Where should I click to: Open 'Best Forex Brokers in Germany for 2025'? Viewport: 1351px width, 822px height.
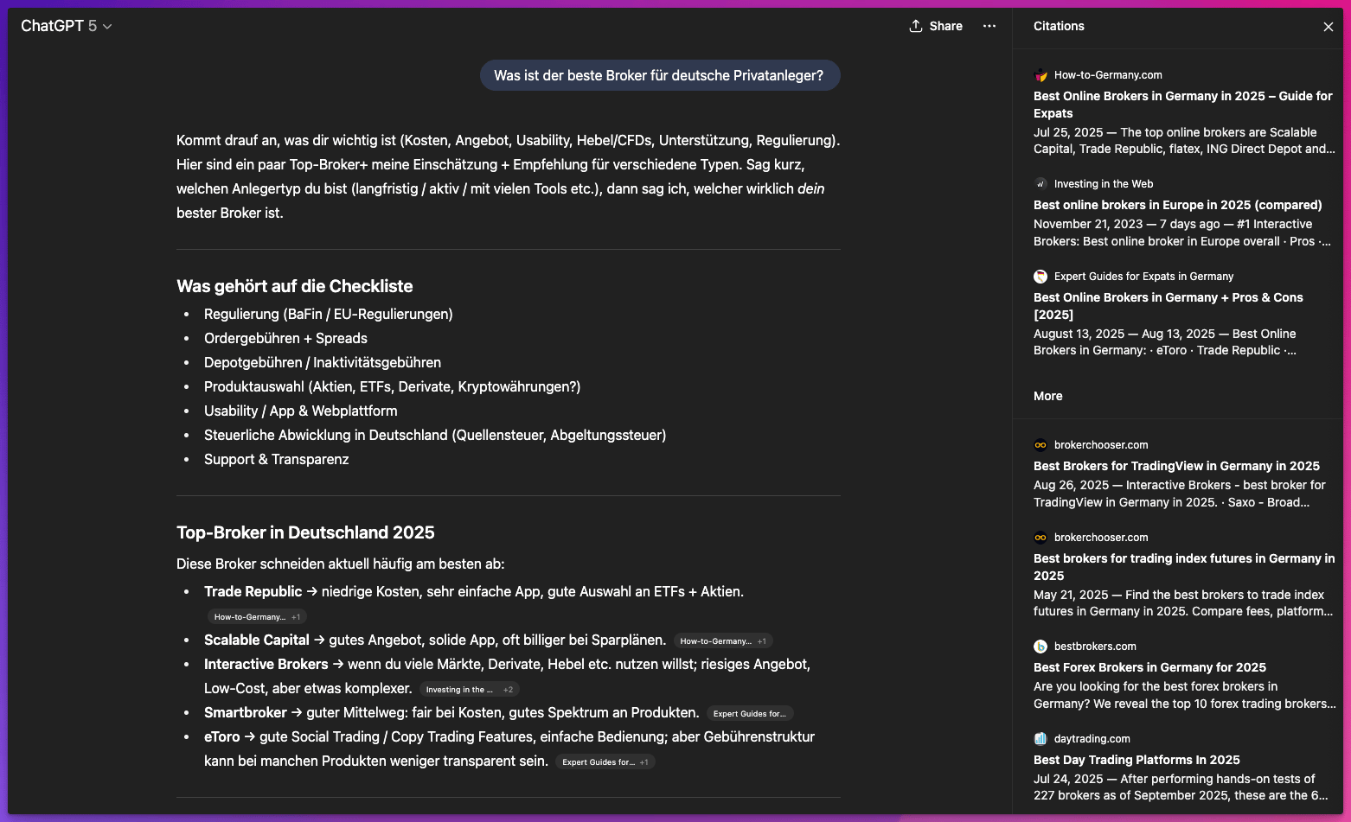(x=1149, y=667)
